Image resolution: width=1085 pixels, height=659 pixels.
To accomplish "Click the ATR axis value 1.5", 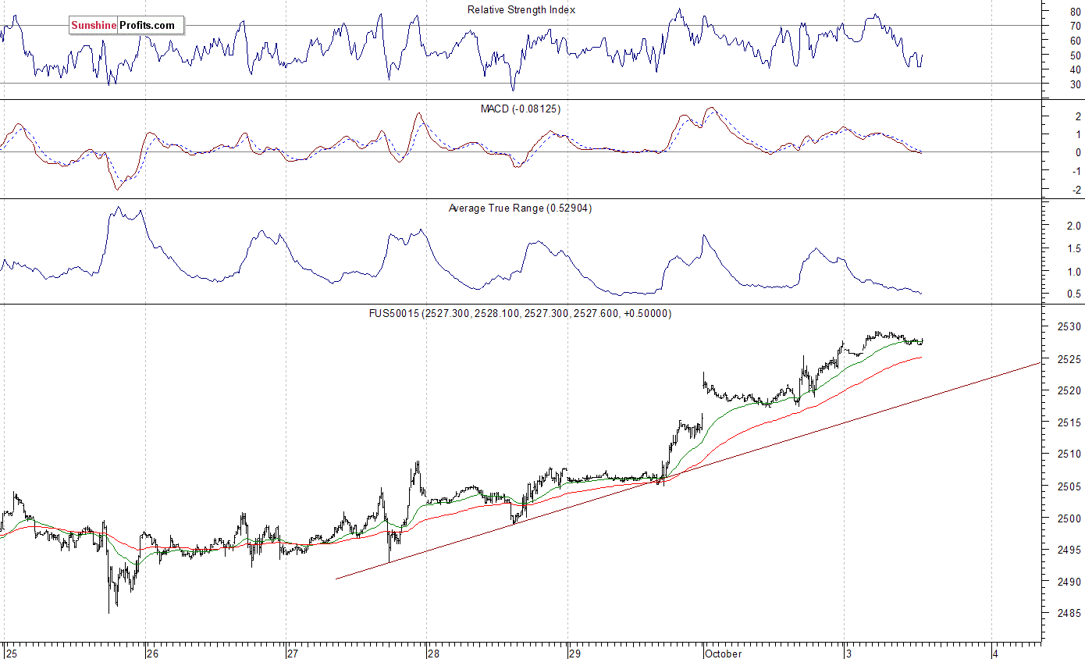I will point(1073,248).
